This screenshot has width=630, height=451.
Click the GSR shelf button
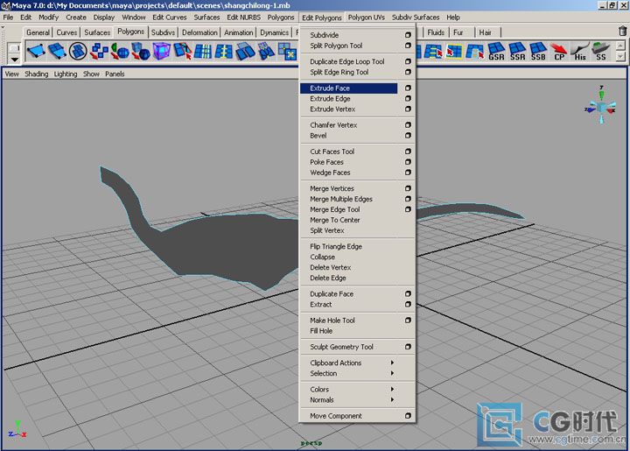[496, 52]
